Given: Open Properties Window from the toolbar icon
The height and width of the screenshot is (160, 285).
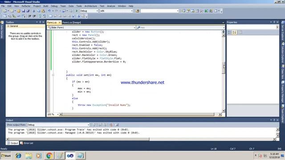Looking at the screenshot, I should point(188,11).
